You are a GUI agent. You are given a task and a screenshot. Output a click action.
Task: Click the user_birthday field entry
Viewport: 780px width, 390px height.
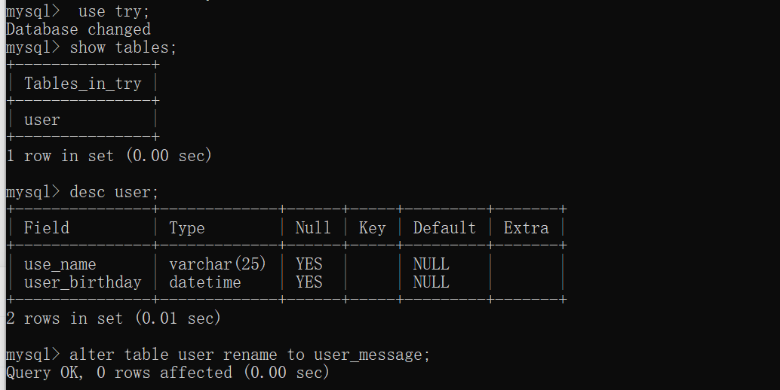coord(82,282)
